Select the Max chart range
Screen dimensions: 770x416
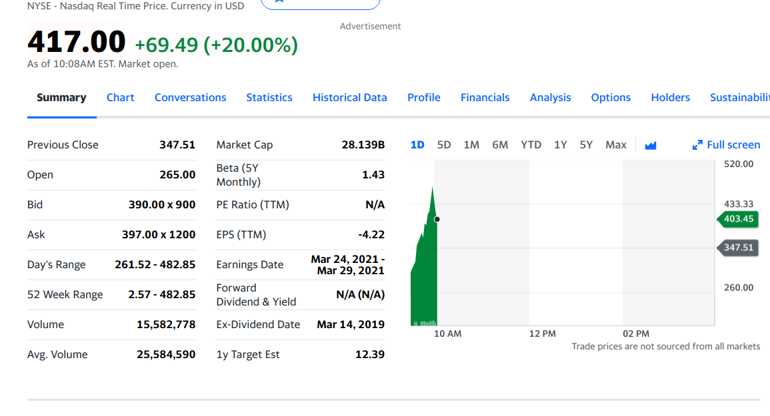[x=616, y=144]
